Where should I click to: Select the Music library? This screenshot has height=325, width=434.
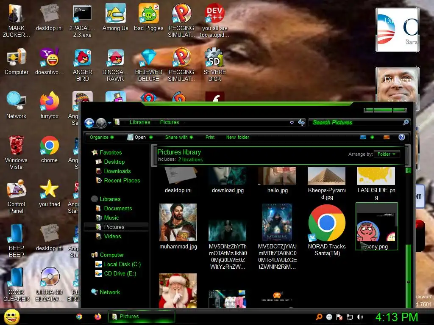click(x=107, y=218)
